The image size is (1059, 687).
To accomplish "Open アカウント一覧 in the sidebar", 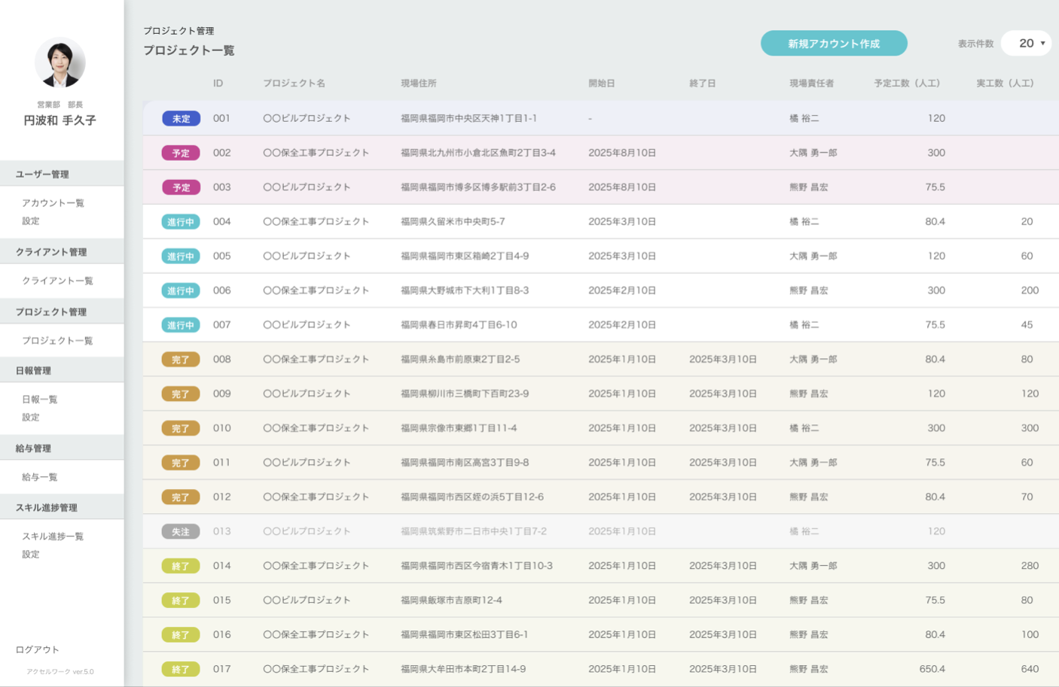I will tap(53, 203).
